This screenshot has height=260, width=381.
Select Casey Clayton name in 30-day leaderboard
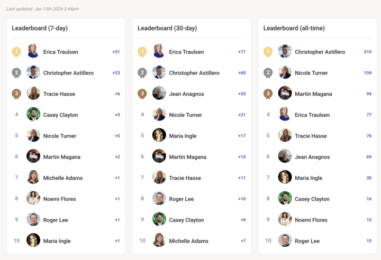click(186, 220)
